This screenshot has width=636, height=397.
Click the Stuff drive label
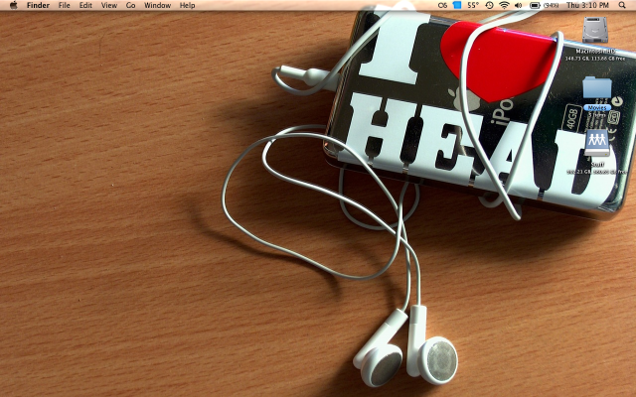coord(597,165)
